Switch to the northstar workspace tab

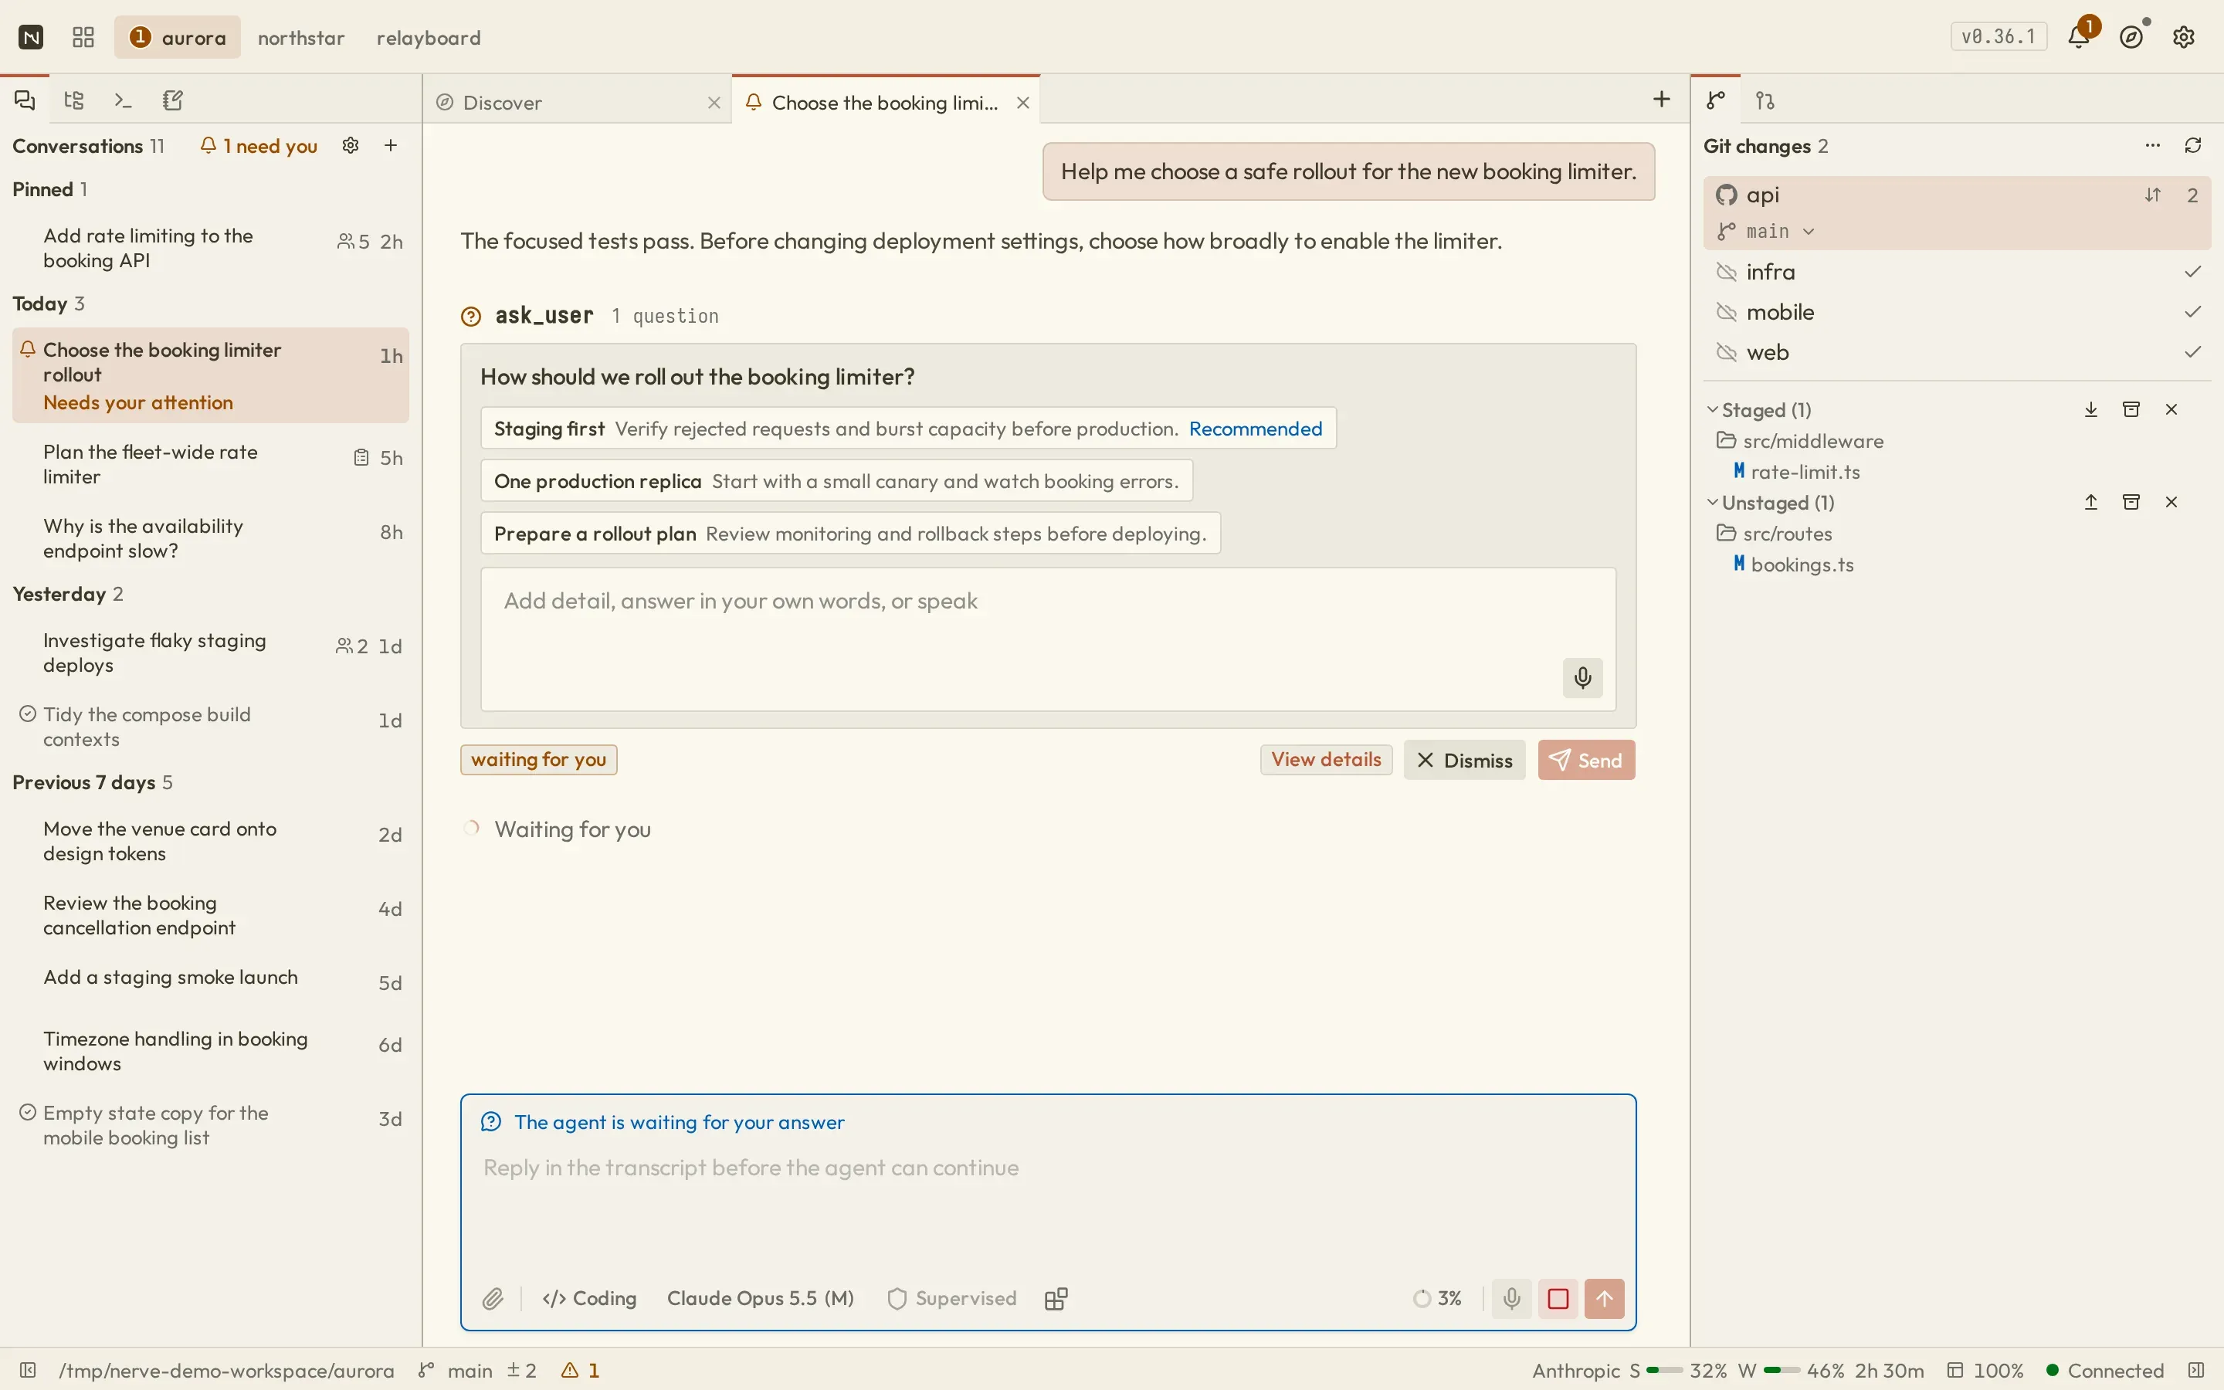pos(300,38)
